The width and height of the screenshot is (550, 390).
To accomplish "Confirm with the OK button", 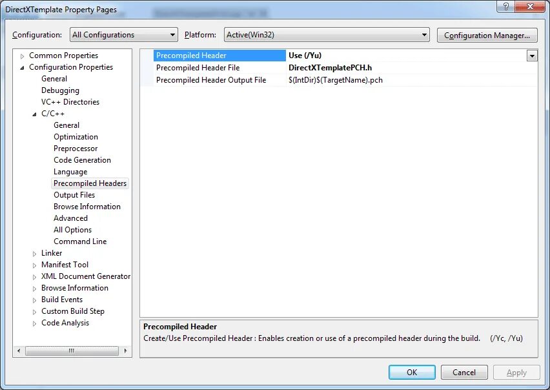I will [412, 372].
